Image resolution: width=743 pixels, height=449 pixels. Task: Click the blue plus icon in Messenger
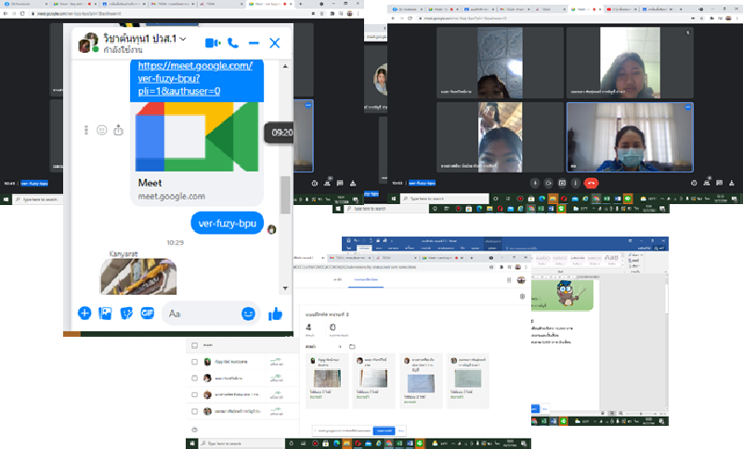tap(85, 314)
